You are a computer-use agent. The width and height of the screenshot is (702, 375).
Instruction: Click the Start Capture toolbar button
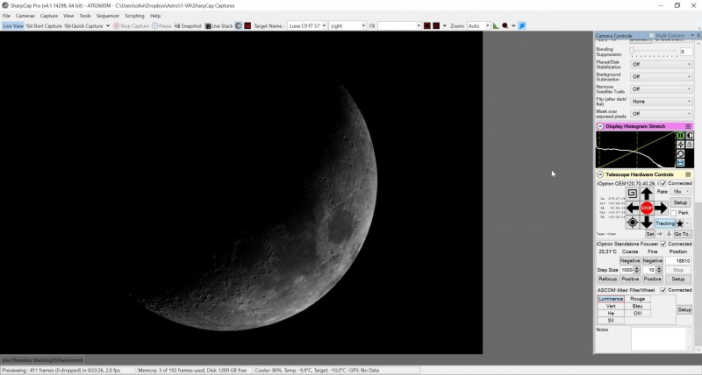(44, 26)
